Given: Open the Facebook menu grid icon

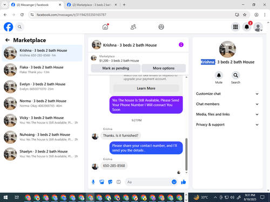Looking at the screenshot, I should click(x=235, y=27).
